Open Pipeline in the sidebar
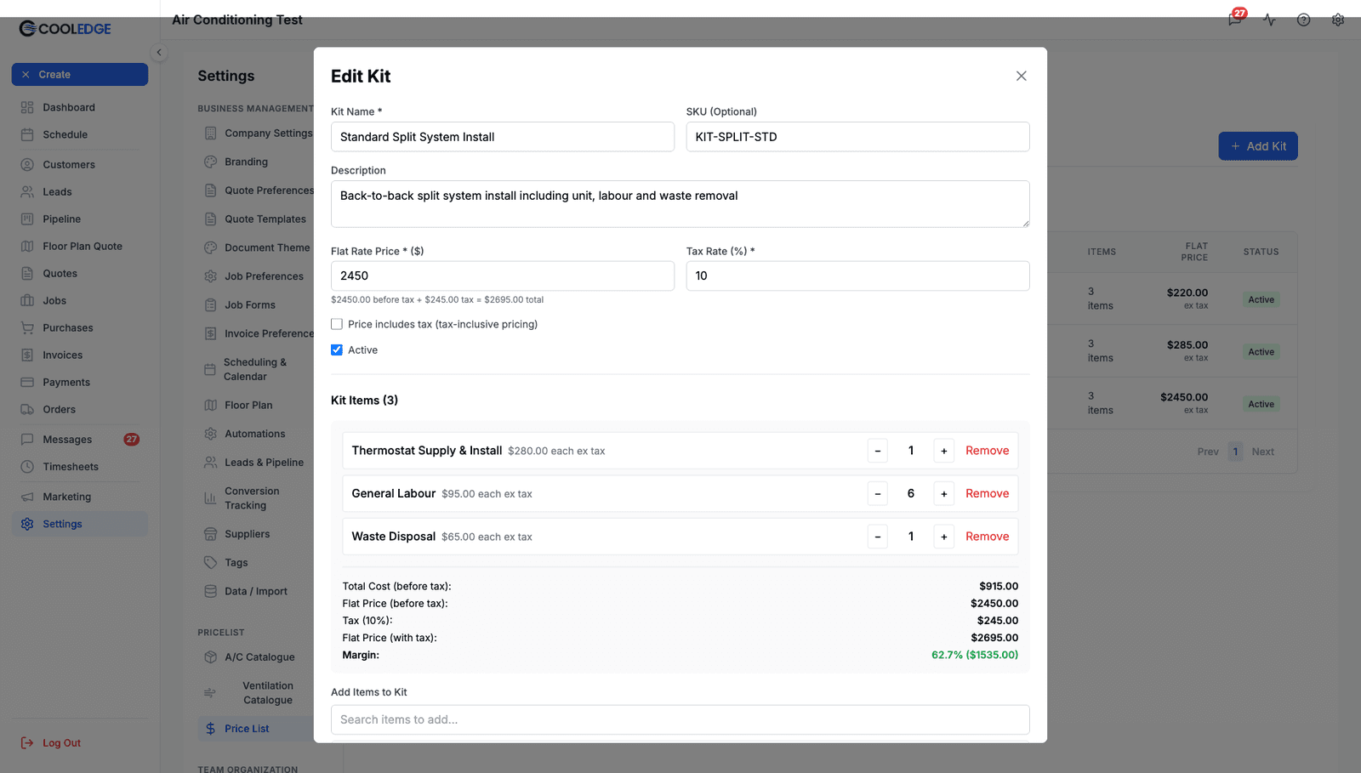Image resolution: width=1361 pixels, height=773 pixels. [80, 219]
